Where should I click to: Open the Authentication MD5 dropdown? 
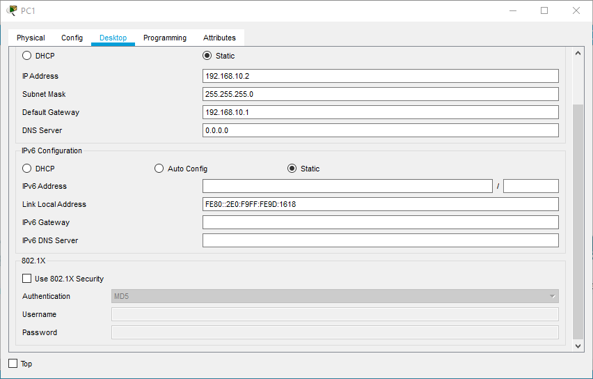point(335,297)
